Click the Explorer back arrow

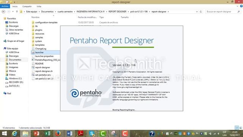[3, 12]
